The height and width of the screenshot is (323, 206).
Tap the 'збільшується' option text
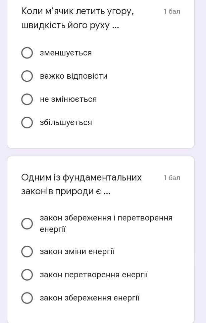pyautogui.click(x=66, y=122)
